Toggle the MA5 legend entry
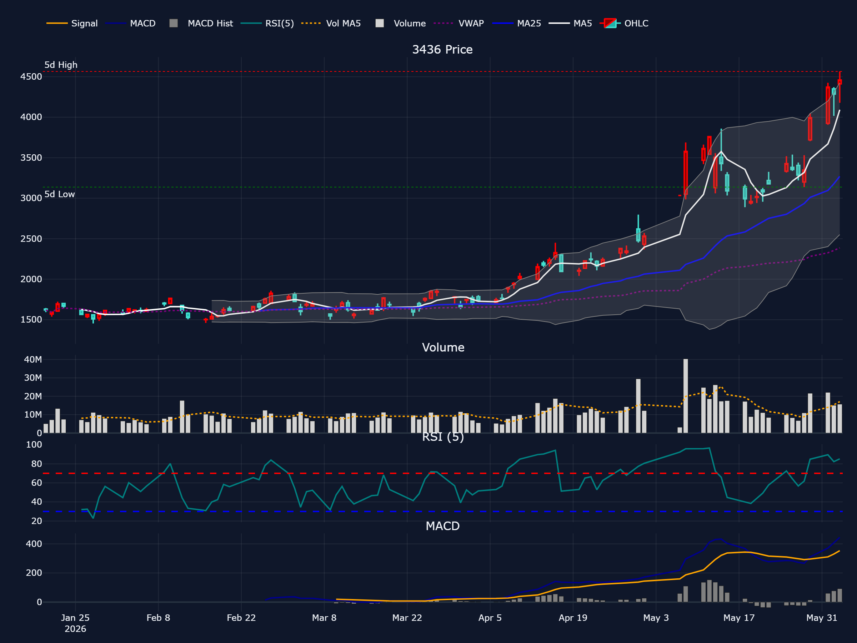This screenshot has height=643, width=857. (570, 23)
